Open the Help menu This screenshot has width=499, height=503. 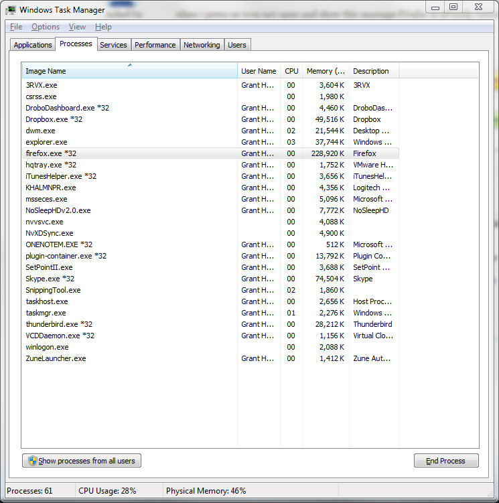(x=103, y=27)
